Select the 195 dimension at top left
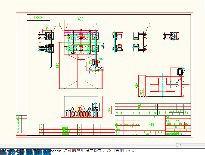 (46, 28)
